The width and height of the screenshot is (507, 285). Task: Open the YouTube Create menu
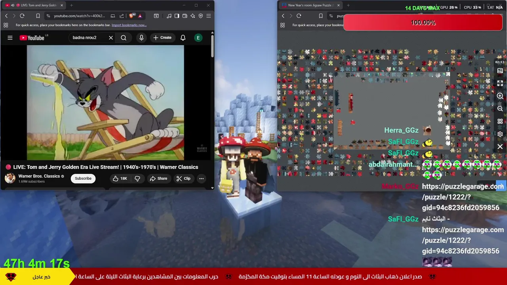click(162, 38)
